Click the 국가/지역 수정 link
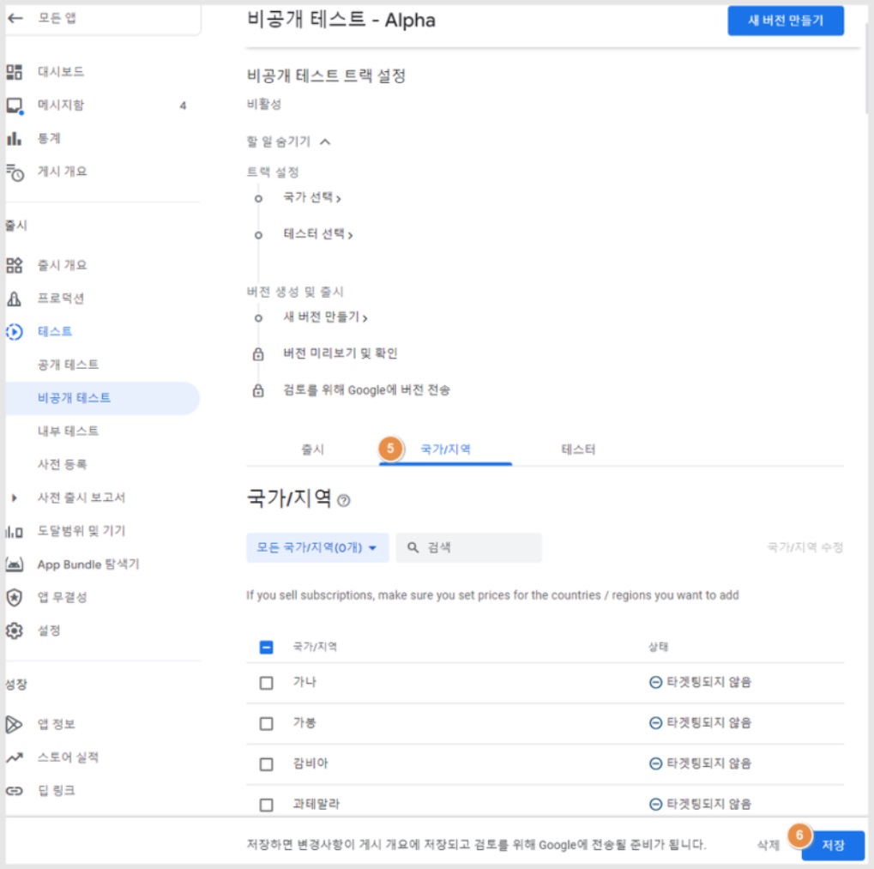This screenshot has height=869, width=874. [805, 547]
